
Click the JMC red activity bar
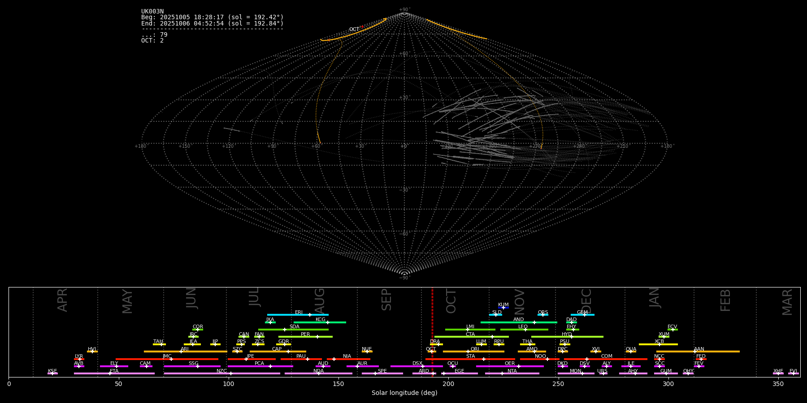click(x=167, y=359)
